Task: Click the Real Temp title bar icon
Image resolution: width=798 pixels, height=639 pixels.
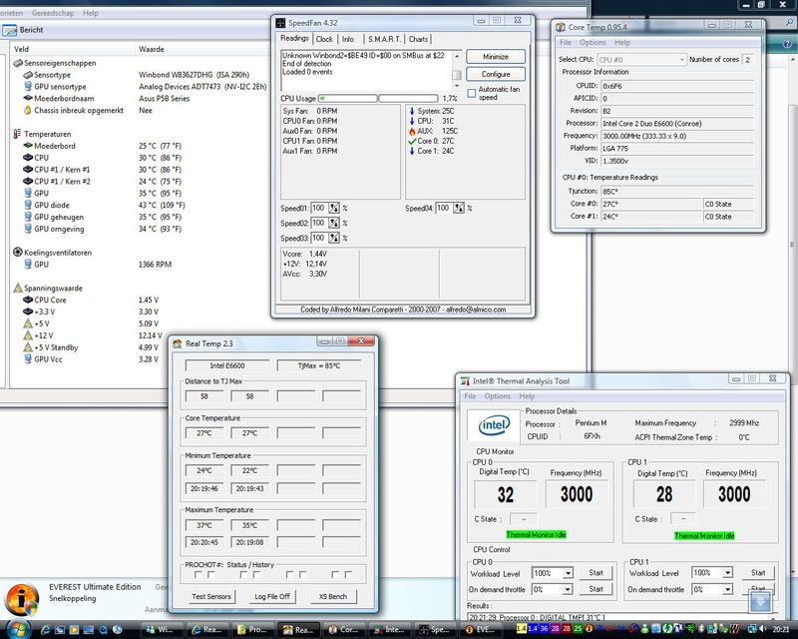Action: (178, 343)
